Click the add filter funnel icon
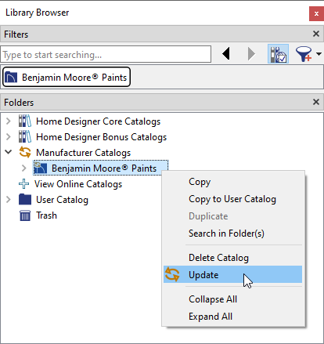The height and width of the screenshot is (344, 324). click(x=304, y=54)
